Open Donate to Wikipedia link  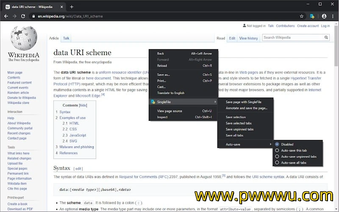[22, 98]
